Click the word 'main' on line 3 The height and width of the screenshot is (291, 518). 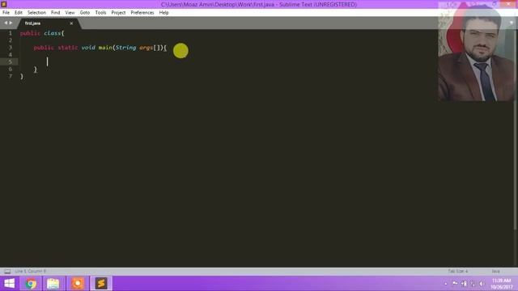[x=105, y=48]
